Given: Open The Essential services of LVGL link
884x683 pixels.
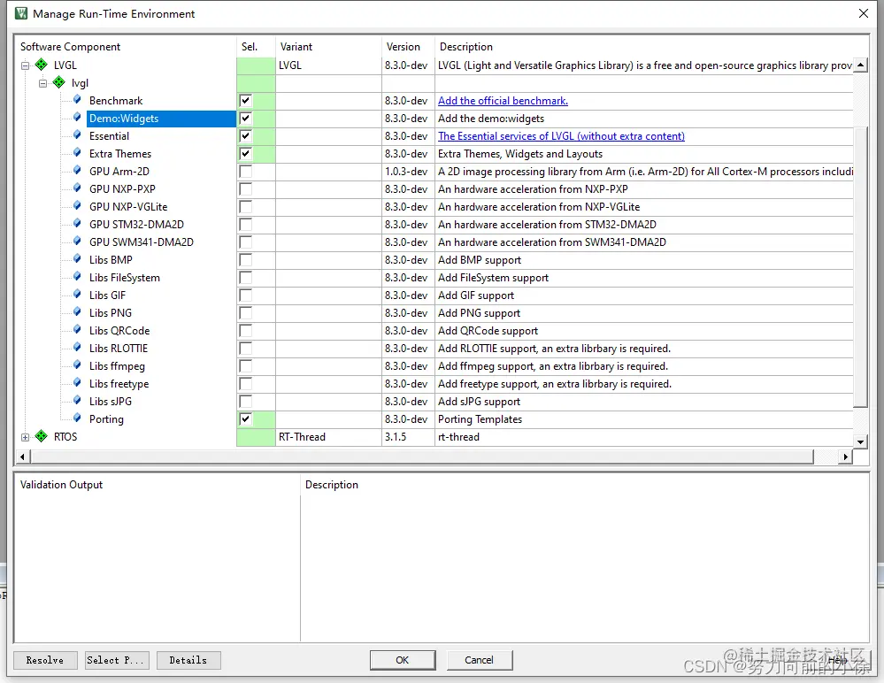Looking at the screenshot, I should tap(562, 136).
